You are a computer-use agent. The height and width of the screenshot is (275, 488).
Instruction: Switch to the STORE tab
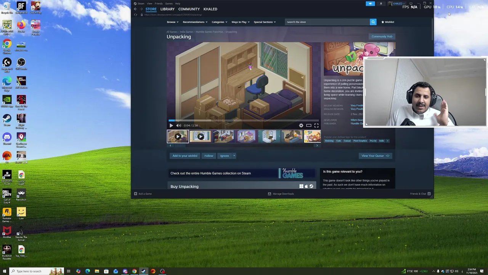tap(151, 9)
